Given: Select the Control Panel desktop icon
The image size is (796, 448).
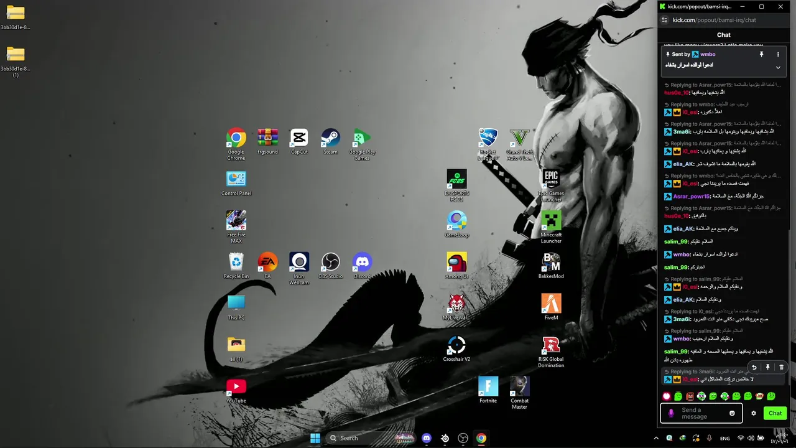Looking at the screenshot, I should [236, 183].
